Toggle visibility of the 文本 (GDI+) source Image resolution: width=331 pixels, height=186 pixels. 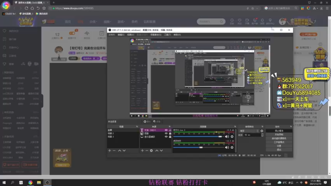166,130
